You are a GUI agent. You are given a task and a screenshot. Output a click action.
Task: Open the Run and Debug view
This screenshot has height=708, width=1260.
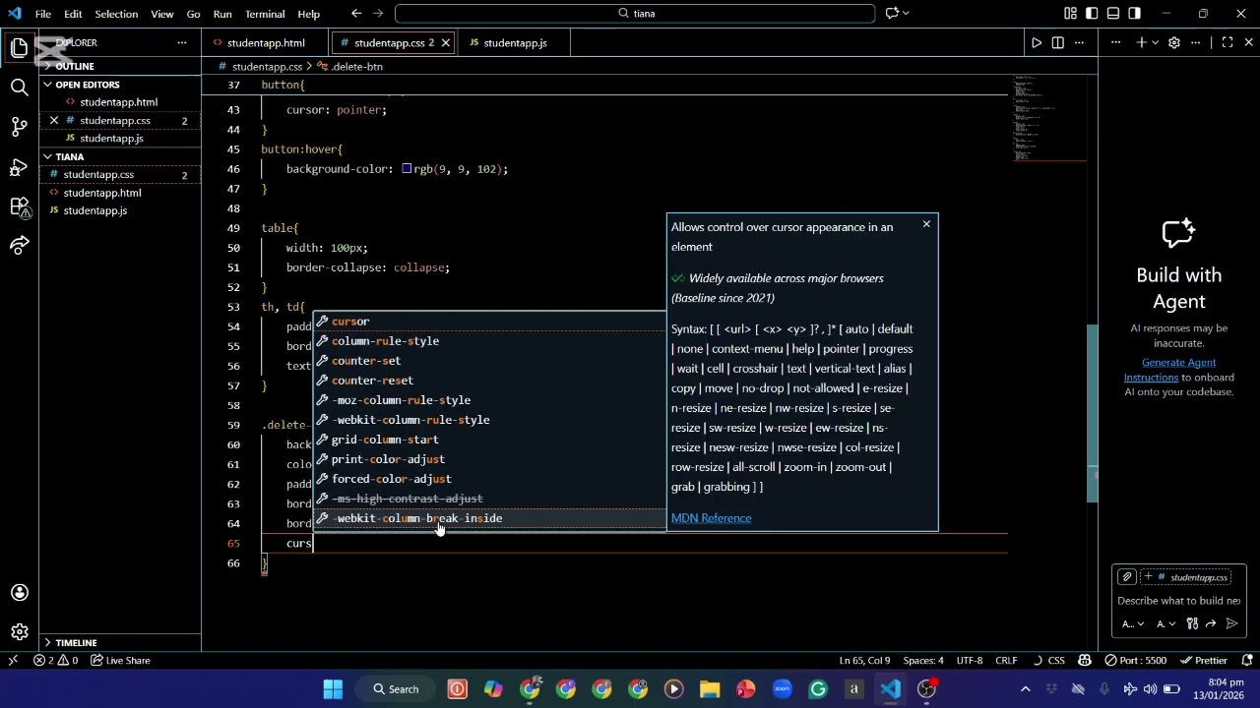[19, 167]
